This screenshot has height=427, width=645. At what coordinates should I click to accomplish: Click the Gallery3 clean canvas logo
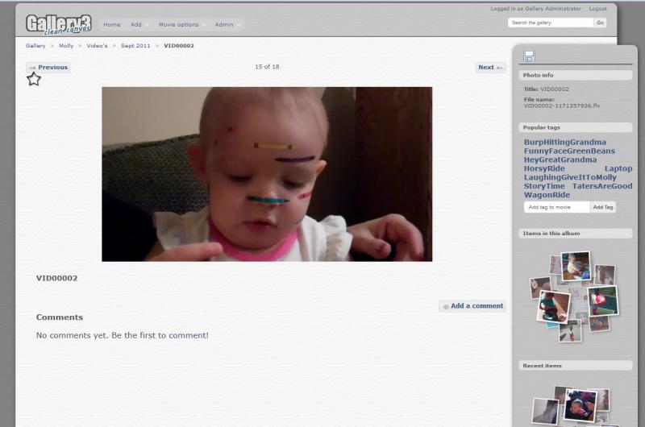[x=58, y=24]
